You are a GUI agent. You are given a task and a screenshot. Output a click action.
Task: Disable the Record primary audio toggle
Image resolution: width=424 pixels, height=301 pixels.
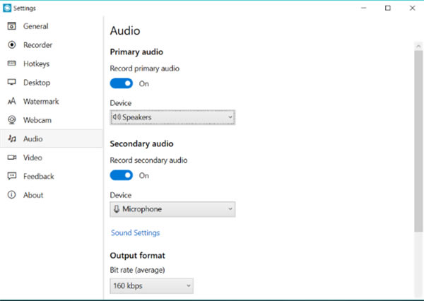click(122, 83)
